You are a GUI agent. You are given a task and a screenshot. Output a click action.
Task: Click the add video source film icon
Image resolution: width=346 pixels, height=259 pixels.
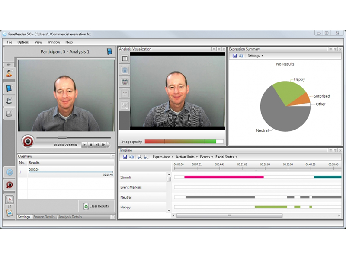[9, 88]
